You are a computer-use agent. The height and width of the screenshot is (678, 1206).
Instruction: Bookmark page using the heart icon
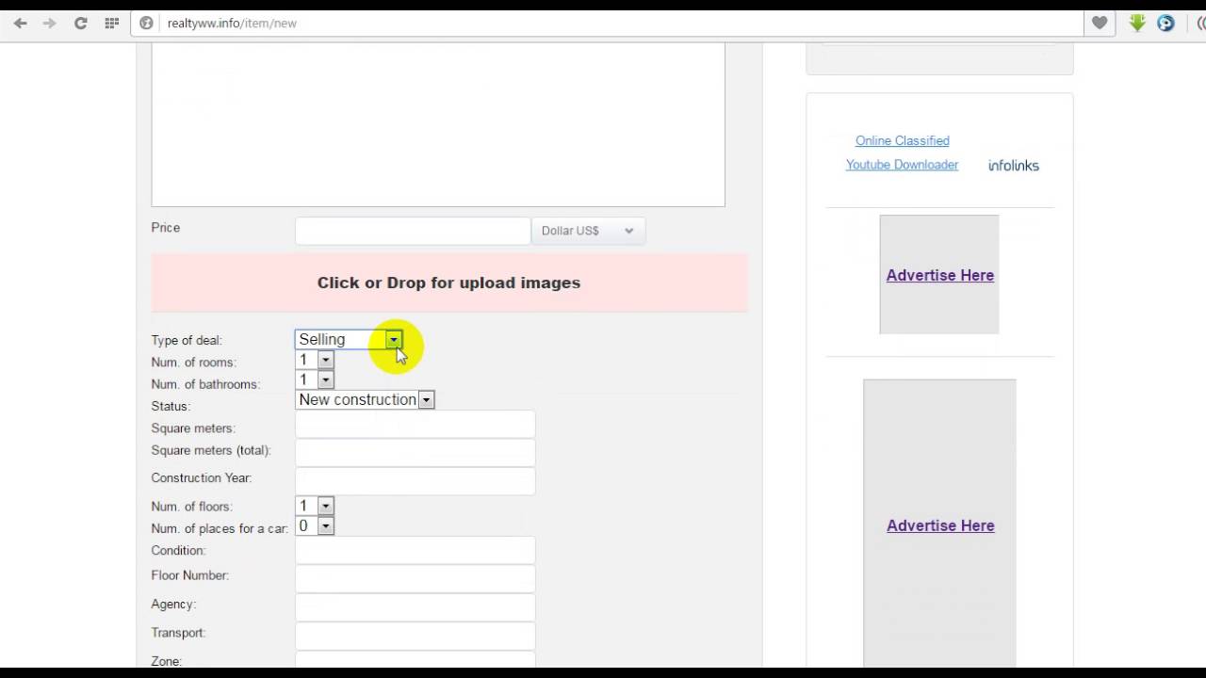point(1100,23)
